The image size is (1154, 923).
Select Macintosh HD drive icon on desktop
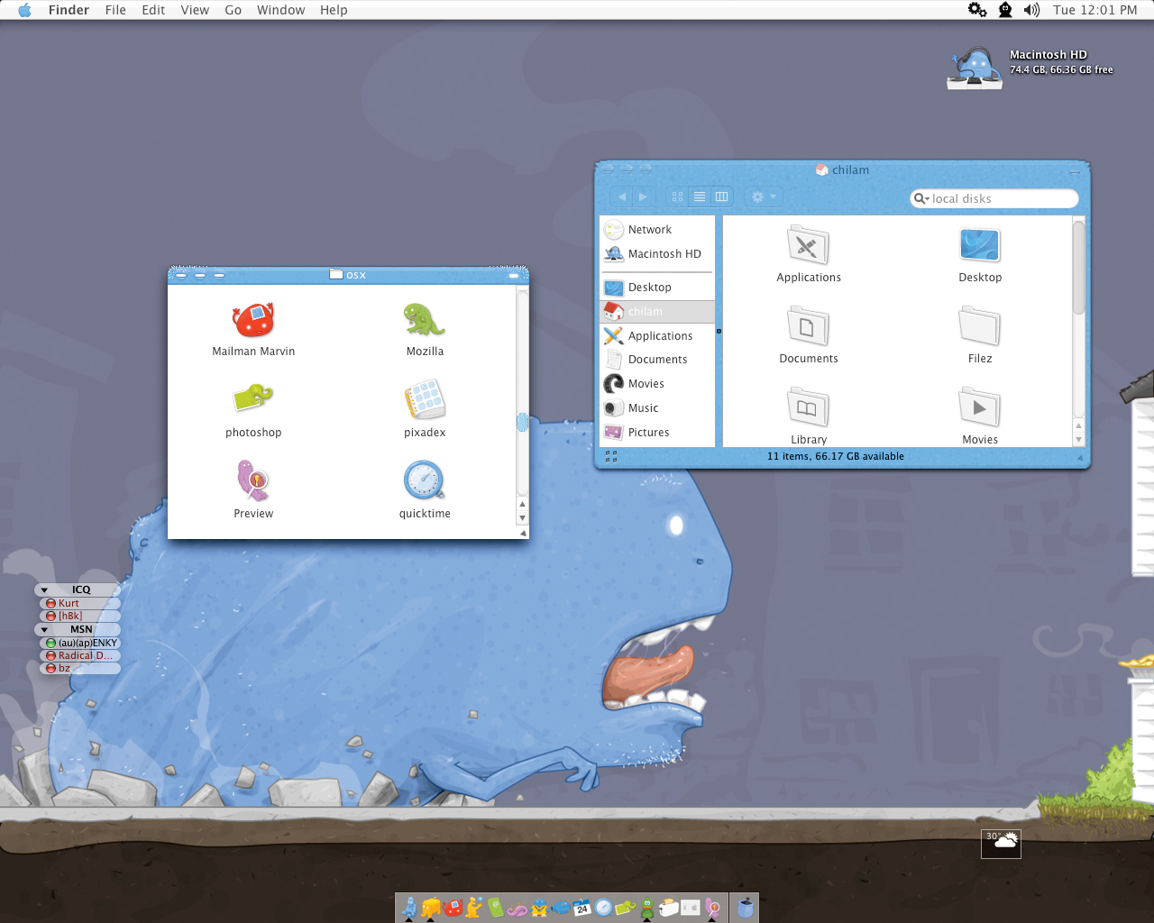(975, 69)
